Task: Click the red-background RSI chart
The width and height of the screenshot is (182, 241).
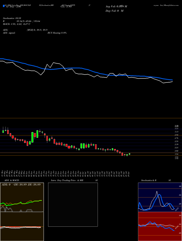Action: [x=160, y=226]
